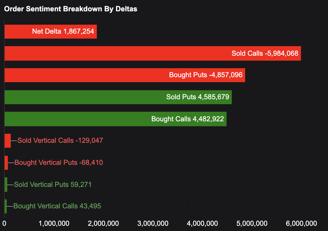The height and width of the screenshot is (231, 328).
Task: Click the 1,000,000 x-axis tick label
Action: (x=54, y=223)
